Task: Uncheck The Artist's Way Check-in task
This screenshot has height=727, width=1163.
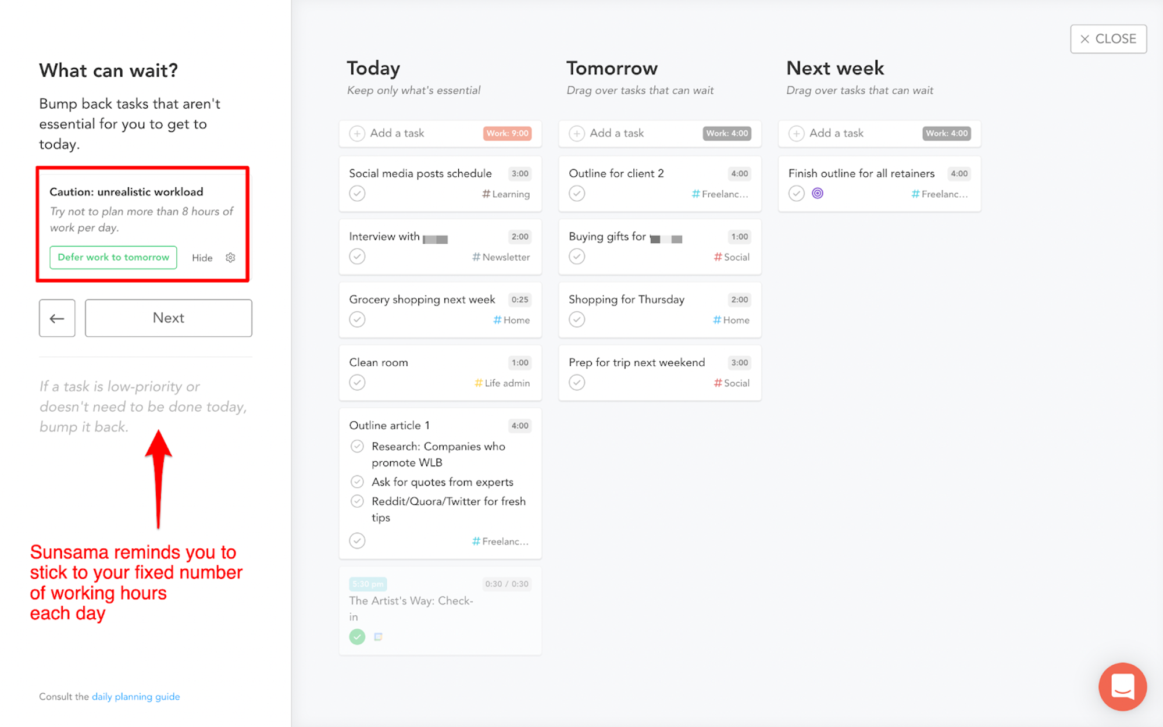Action: coord(357,637)
